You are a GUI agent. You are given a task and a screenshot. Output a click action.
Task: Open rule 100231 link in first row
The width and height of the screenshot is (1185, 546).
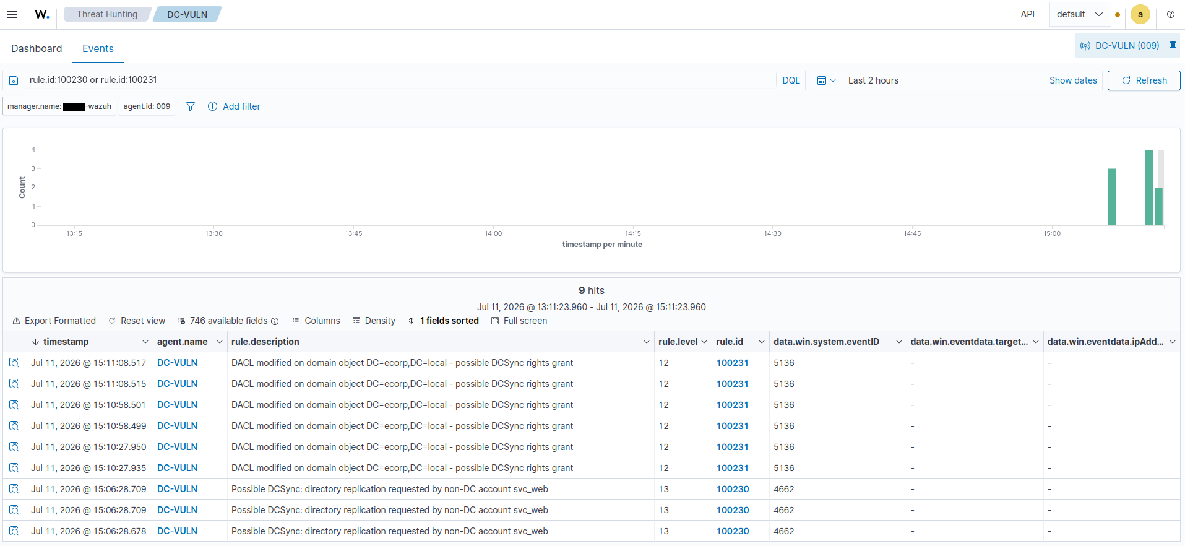coord(733,363)
